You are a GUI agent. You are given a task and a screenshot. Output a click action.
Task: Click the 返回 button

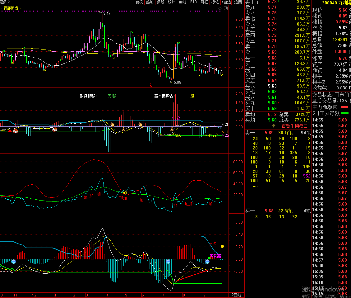click(238, 2)
